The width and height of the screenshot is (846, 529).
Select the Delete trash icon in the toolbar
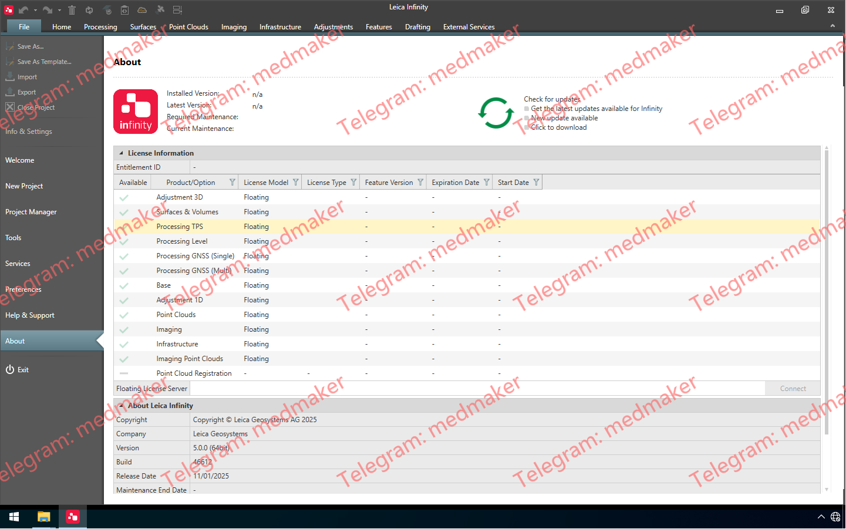click(72, 9)
